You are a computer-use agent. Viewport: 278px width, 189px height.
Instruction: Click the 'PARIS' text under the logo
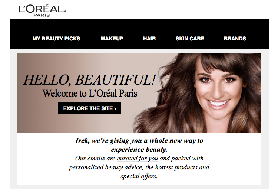[x=42, y=15]
